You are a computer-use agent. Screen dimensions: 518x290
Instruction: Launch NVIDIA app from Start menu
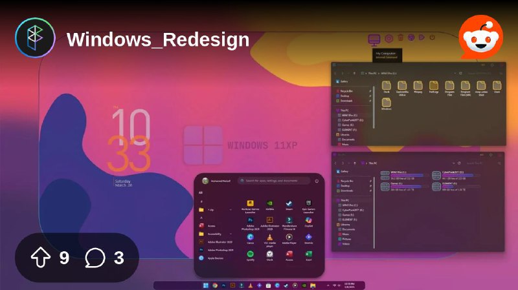click(x=269, y=205)
